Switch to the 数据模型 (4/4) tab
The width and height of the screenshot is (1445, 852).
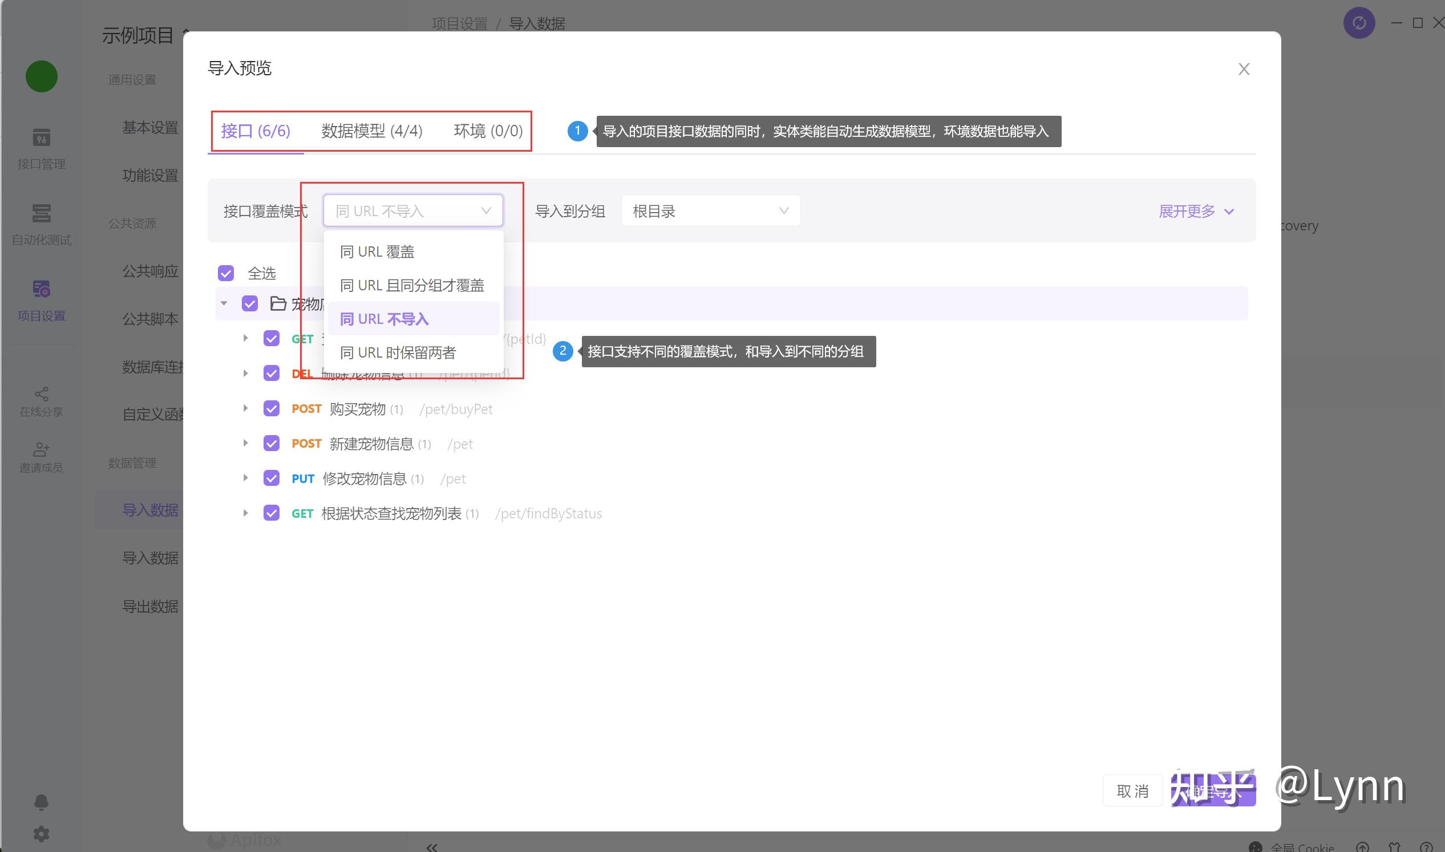(x=371, y=131)
